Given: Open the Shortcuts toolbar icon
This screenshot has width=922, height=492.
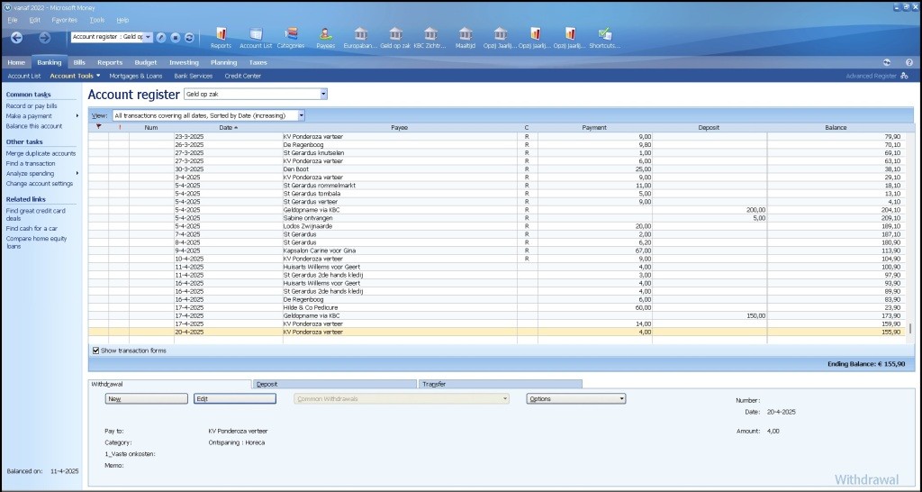Looking at the screenshot, I should 604,38.
